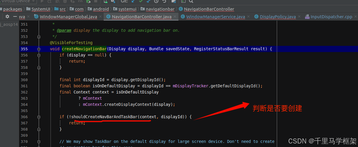Click the RegisterStatusBarResult parameter type
Viewport: 358px width, 147px height.
pyautogui.click(x=221, y=49)
